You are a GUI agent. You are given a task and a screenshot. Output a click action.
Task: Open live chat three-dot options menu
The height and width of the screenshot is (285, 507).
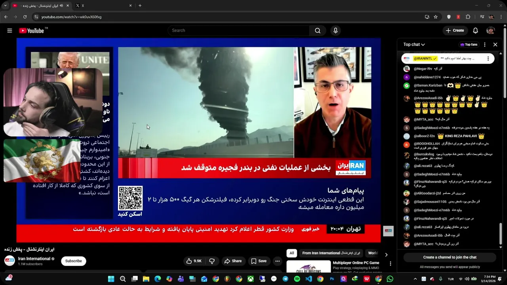[484, 44]
